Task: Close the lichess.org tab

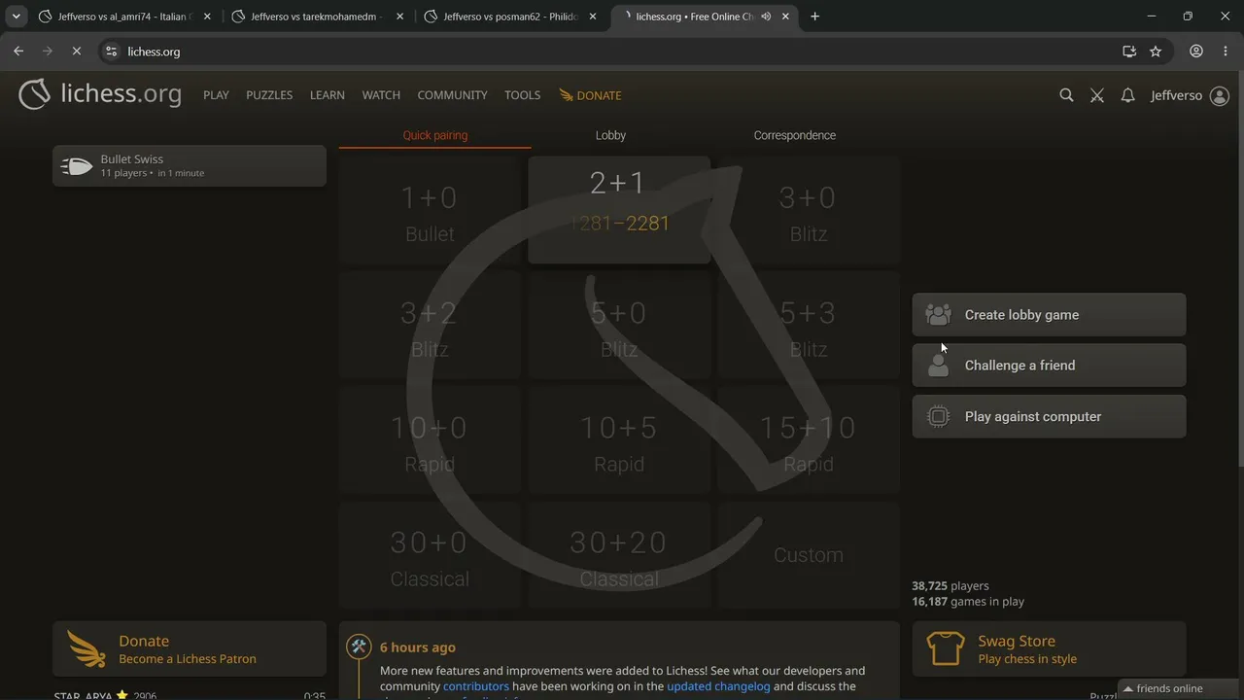Action: point(785,17)
